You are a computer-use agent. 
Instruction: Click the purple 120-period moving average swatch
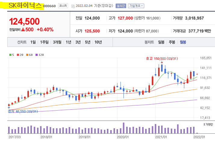coord(36,55)
